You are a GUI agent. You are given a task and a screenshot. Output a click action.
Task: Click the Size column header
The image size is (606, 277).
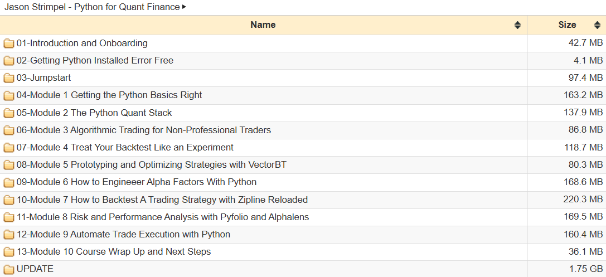[x=568, y=25]
